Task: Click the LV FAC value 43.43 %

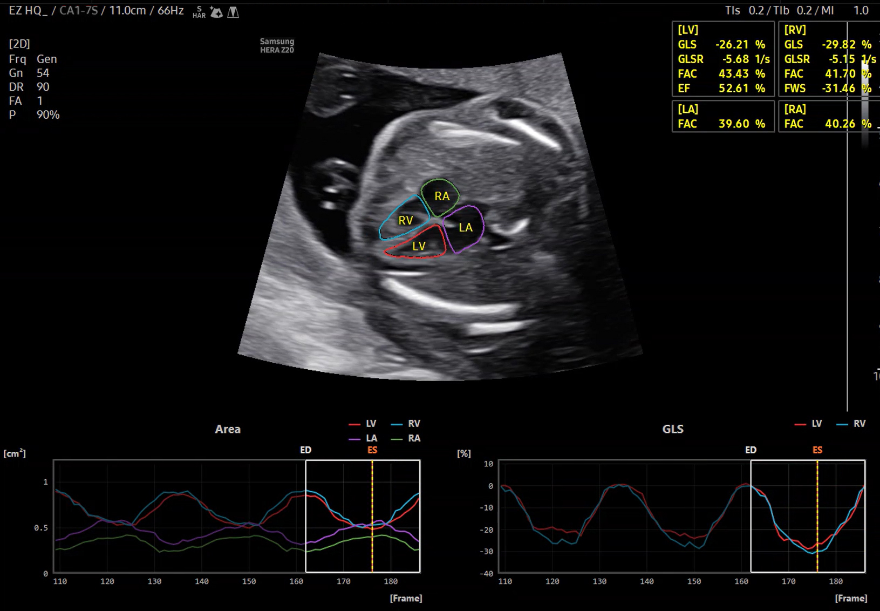Action: (742, 73)
